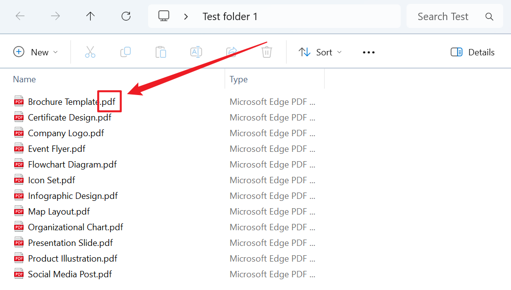Refresh the folder view
511x290 pixels.
click(126, 16)
